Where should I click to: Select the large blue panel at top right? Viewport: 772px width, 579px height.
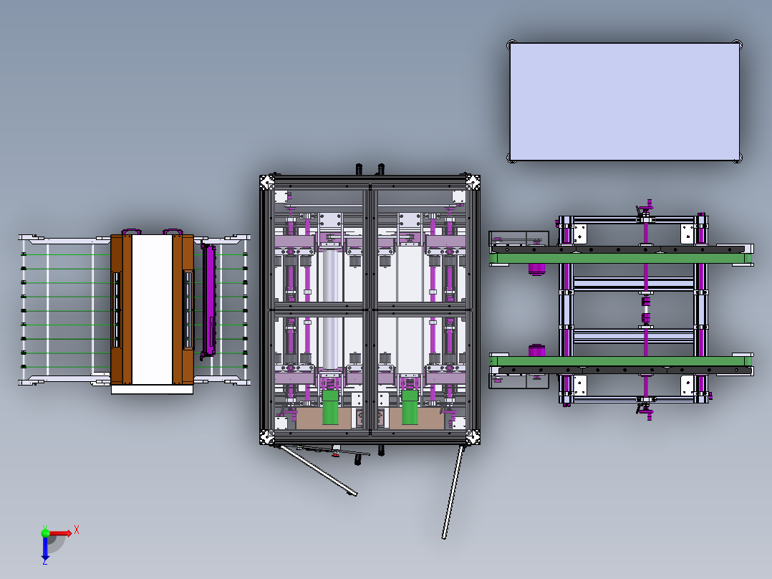click(622, 100)
